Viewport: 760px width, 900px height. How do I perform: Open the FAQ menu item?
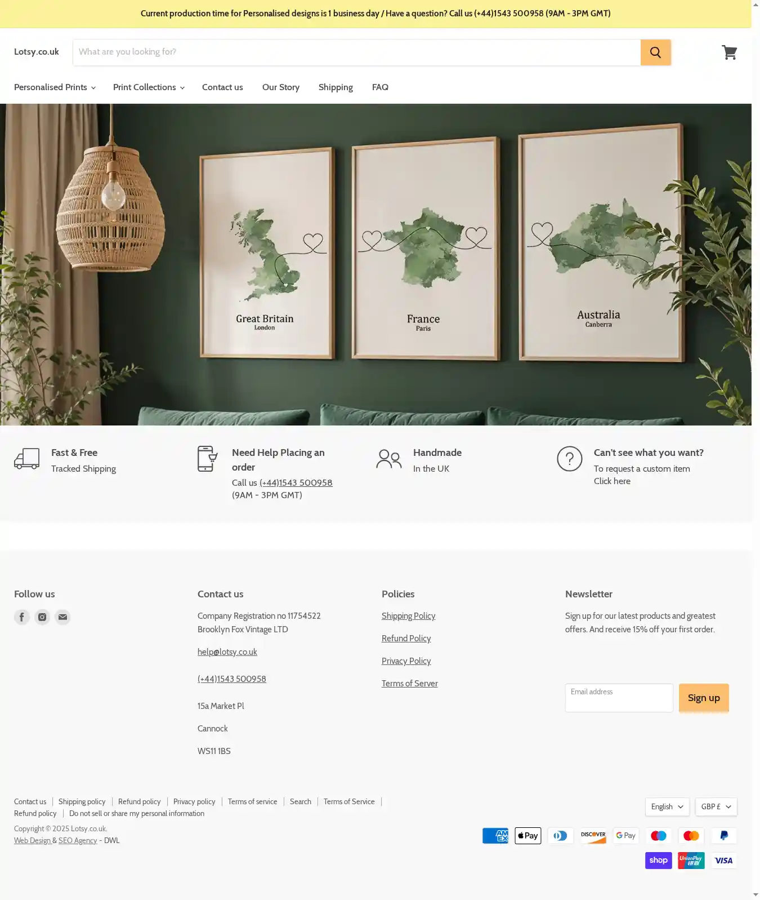[380, 87]
